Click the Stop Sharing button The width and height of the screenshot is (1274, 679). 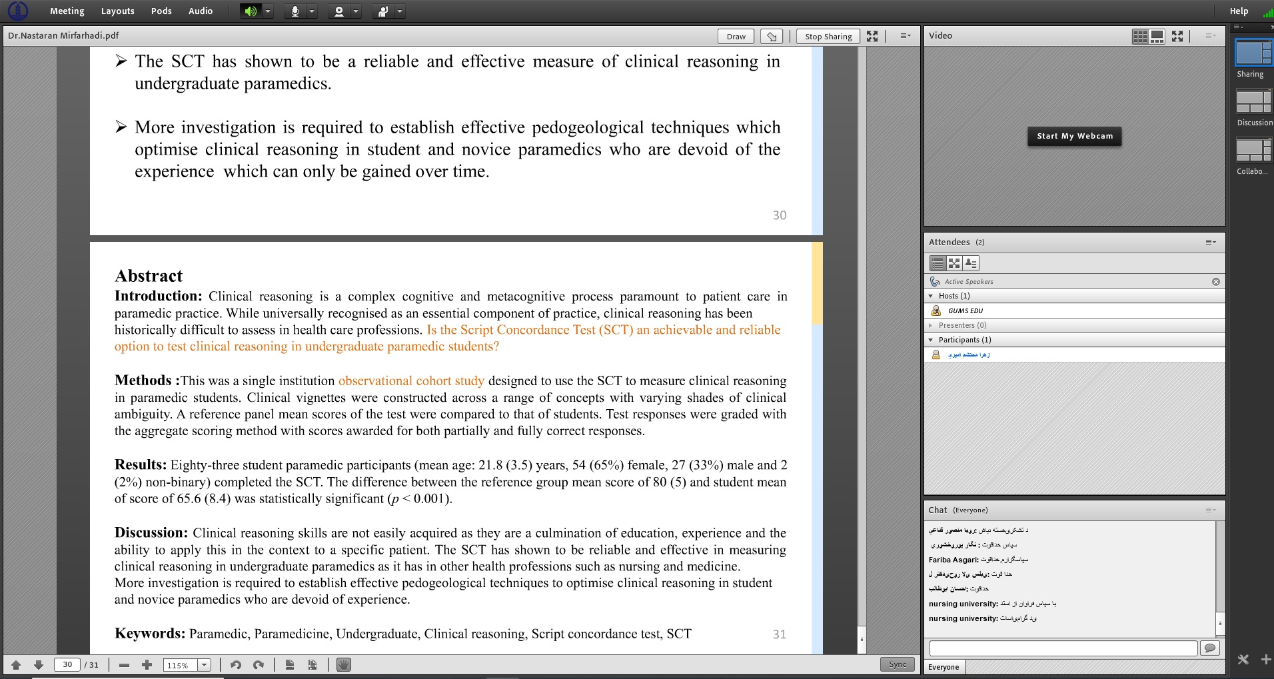point(828,37)
